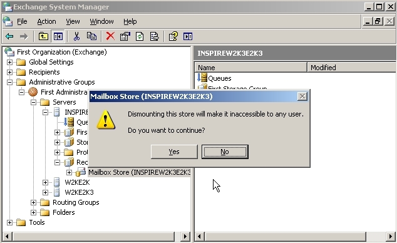Click the right pane scroll right arrow
This screenshot has width=397, height=243.
(x=391, y=236)
